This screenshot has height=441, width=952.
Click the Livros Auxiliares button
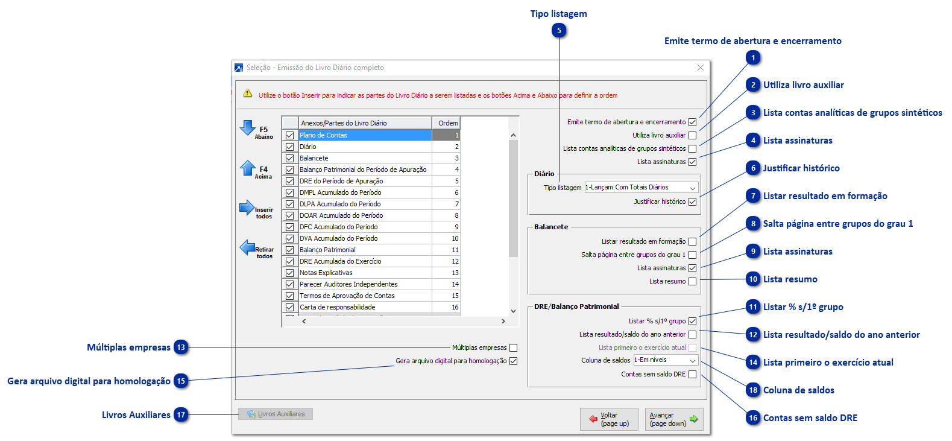(x=276, y=414)
